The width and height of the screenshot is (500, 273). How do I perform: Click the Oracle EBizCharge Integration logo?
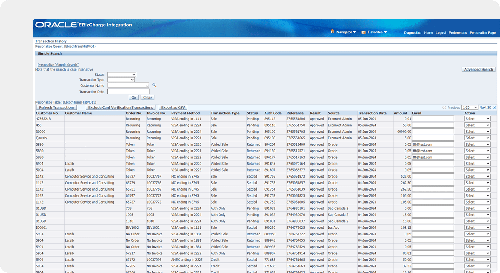(x=84, y=25)
